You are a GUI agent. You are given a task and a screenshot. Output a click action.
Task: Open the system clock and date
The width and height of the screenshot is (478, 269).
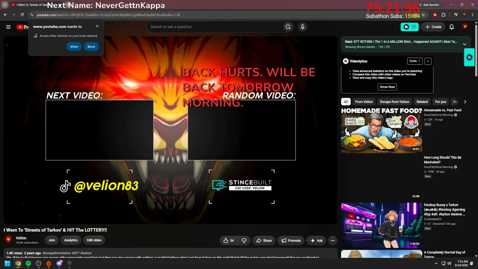(x=462, y=263)
